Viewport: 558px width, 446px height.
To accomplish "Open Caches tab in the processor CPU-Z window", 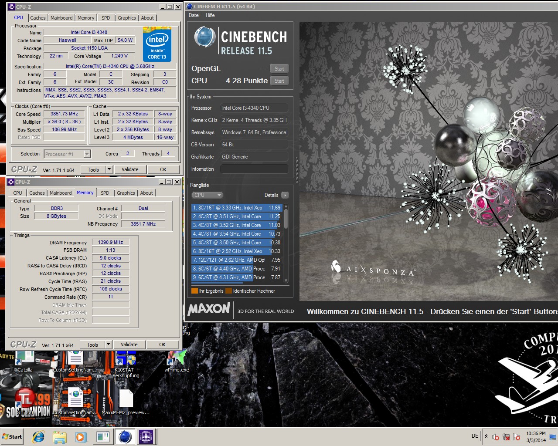I will point(38,18).
